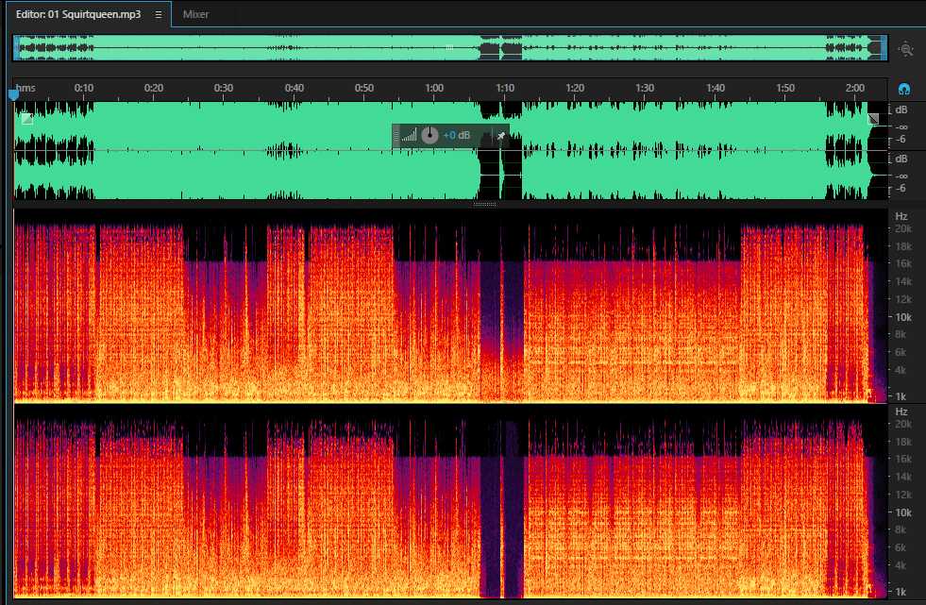Click the zoom out full icon

pos(906,49)
